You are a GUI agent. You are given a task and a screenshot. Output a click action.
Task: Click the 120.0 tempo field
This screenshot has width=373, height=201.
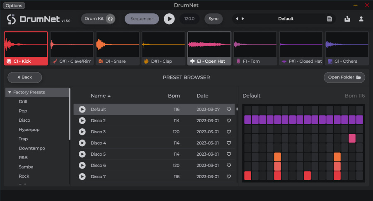[x=190, y=19]
